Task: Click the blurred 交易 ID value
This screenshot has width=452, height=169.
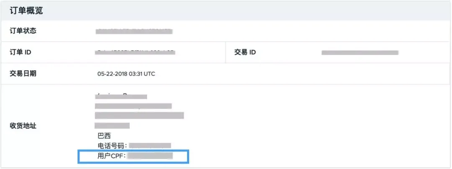Action: pos(360,53)
